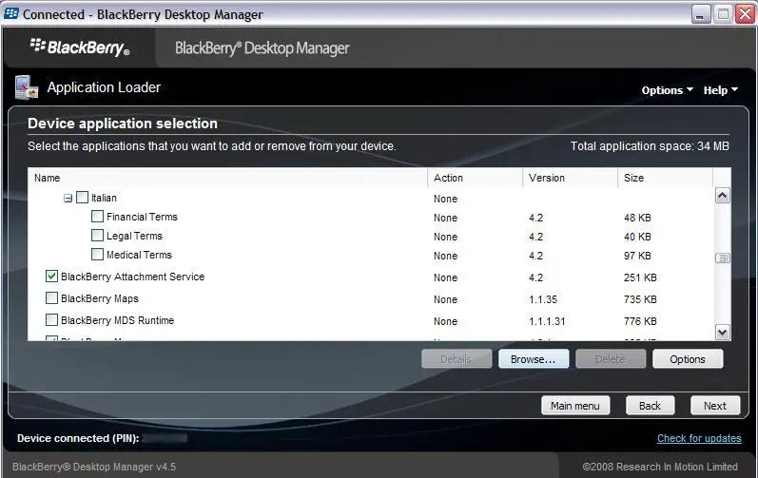The image size is (758, 478).
Task: Click the Device connected (PIN) status text
Action: (78, 438)
